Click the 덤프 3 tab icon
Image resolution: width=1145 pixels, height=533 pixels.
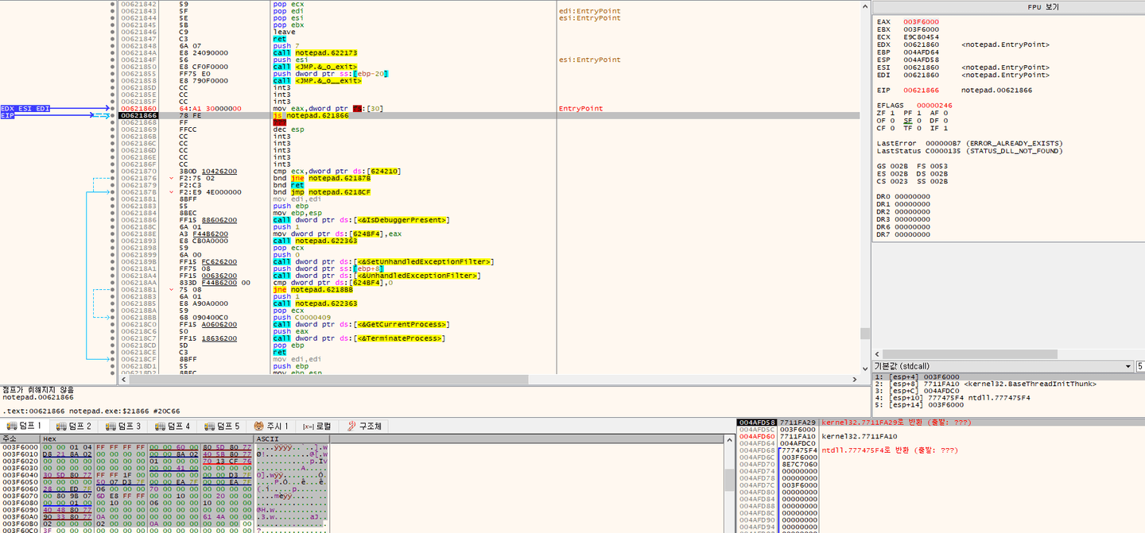[111, 427]
